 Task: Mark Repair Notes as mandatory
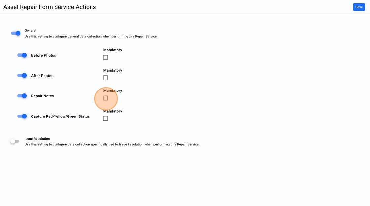coord(105,98)
